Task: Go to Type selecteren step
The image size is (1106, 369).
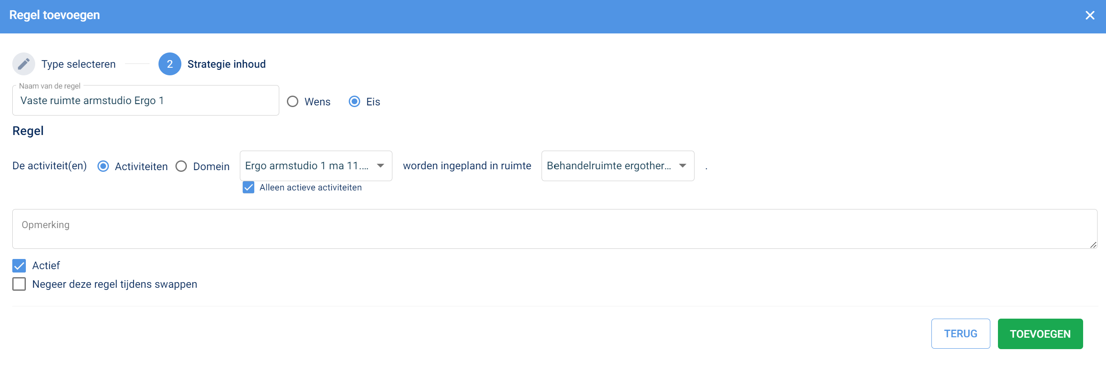Action: coord(78,64)
